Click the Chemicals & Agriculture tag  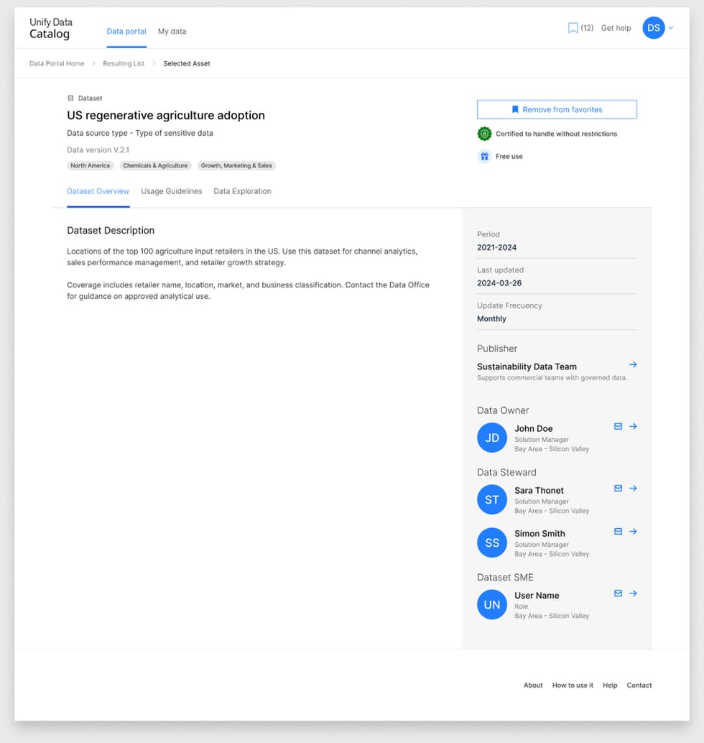pos(155,166)
